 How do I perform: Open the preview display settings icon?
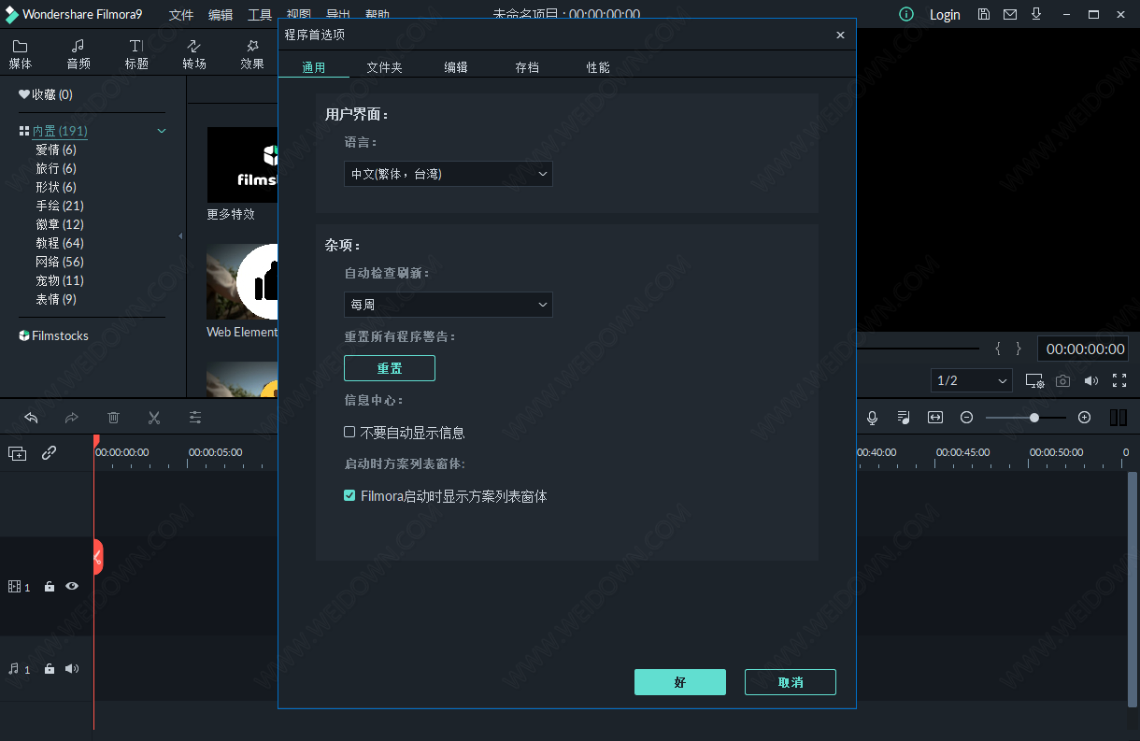pyautogui.click(x=1034, y=381)
